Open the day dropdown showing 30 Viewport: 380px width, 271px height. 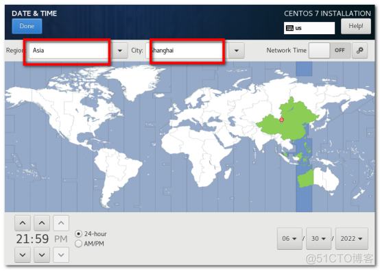tap(319, 239)
